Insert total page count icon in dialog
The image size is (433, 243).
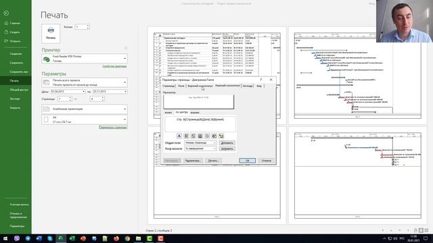[193, 136]
